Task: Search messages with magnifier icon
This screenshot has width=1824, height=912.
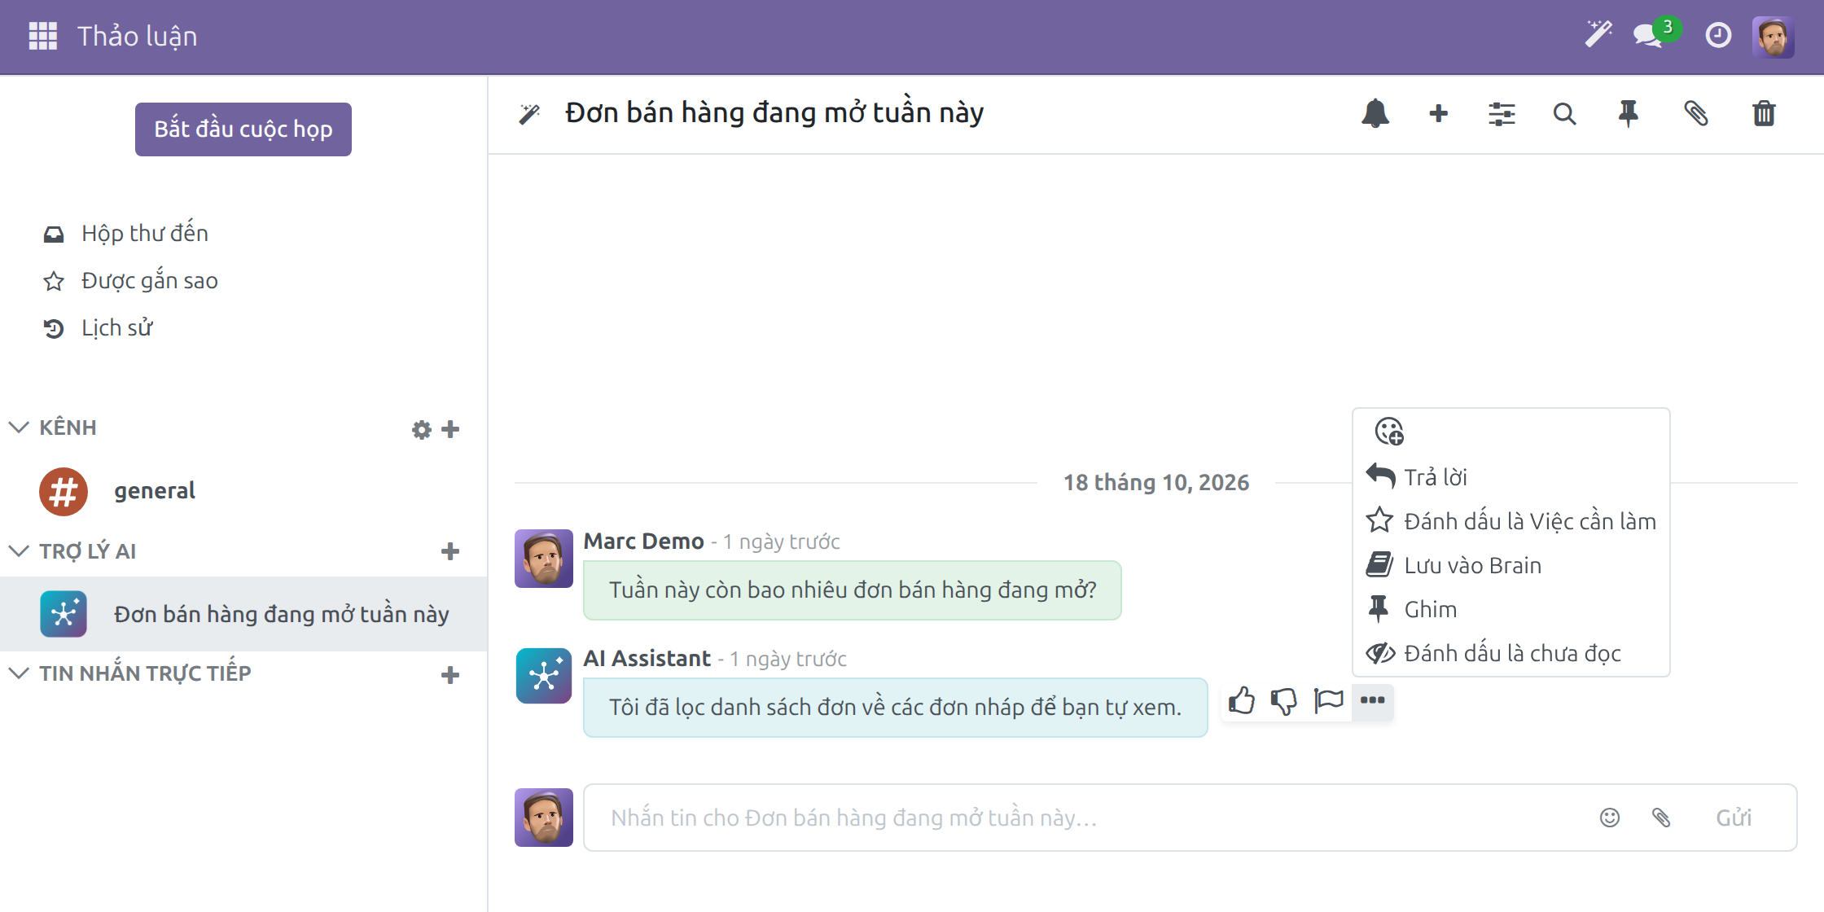Action: (x=1564, y=113)
